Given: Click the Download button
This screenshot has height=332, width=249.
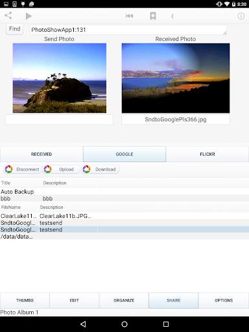Looking at the screenshot, I should (101, 169).
